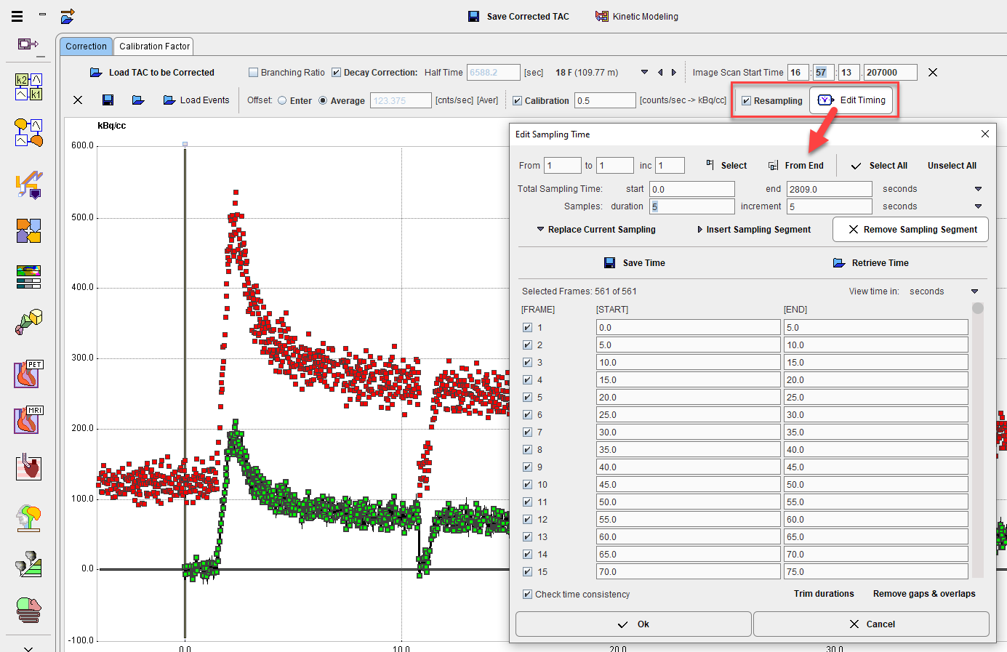Click the color bars sidebar icon
Image resolution: width=1007 pixels, height=652 pixels.
point(29,276)
